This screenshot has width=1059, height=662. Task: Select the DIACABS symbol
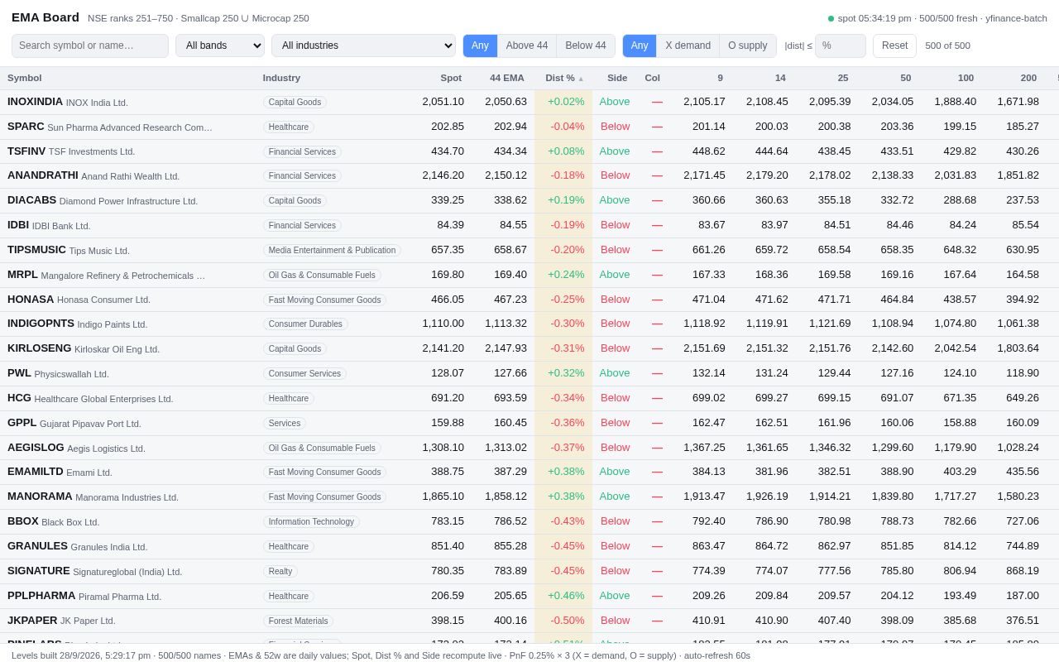point(32,200)
